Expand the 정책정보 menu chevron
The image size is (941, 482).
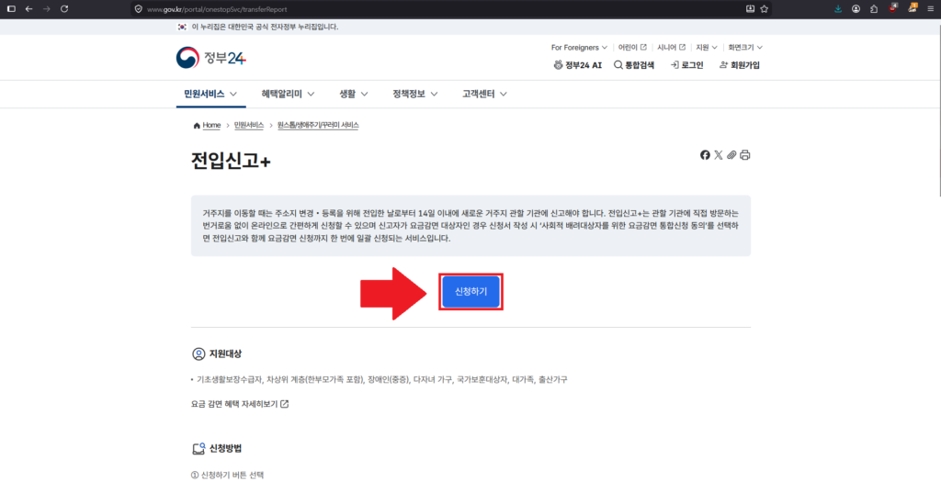click(434, 95)
